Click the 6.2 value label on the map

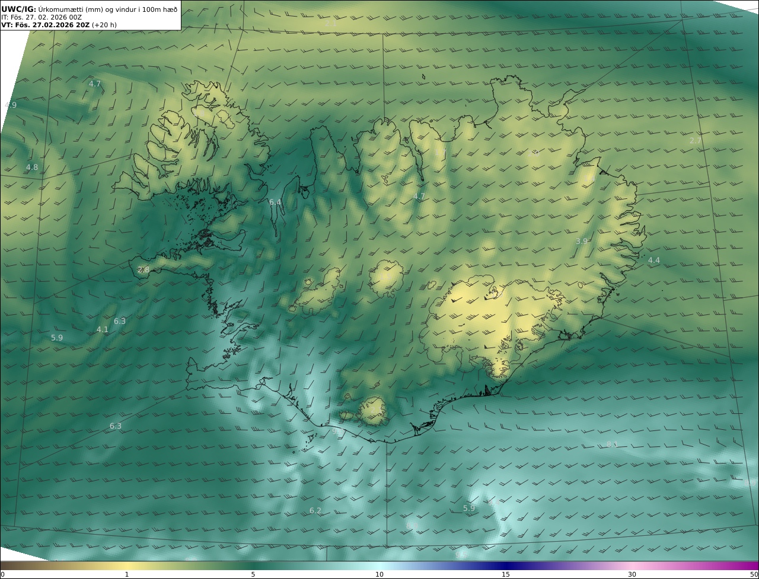(315, 510)
